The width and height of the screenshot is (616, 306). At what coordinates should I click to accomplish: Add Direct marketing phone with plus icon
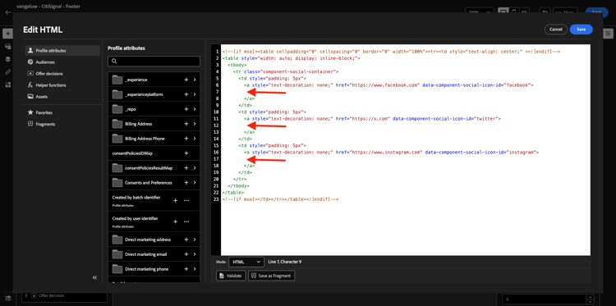[186, 269]
